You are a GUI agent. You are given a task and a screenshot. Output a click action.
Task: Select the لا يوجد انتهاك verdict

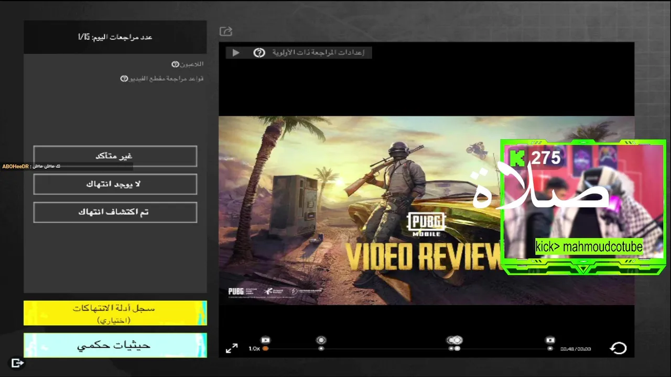coord(115,184)
